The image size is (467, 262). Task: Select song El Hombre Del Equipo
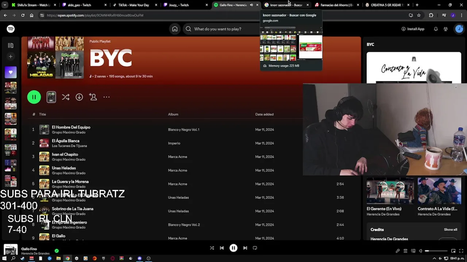tap(71, 127)
